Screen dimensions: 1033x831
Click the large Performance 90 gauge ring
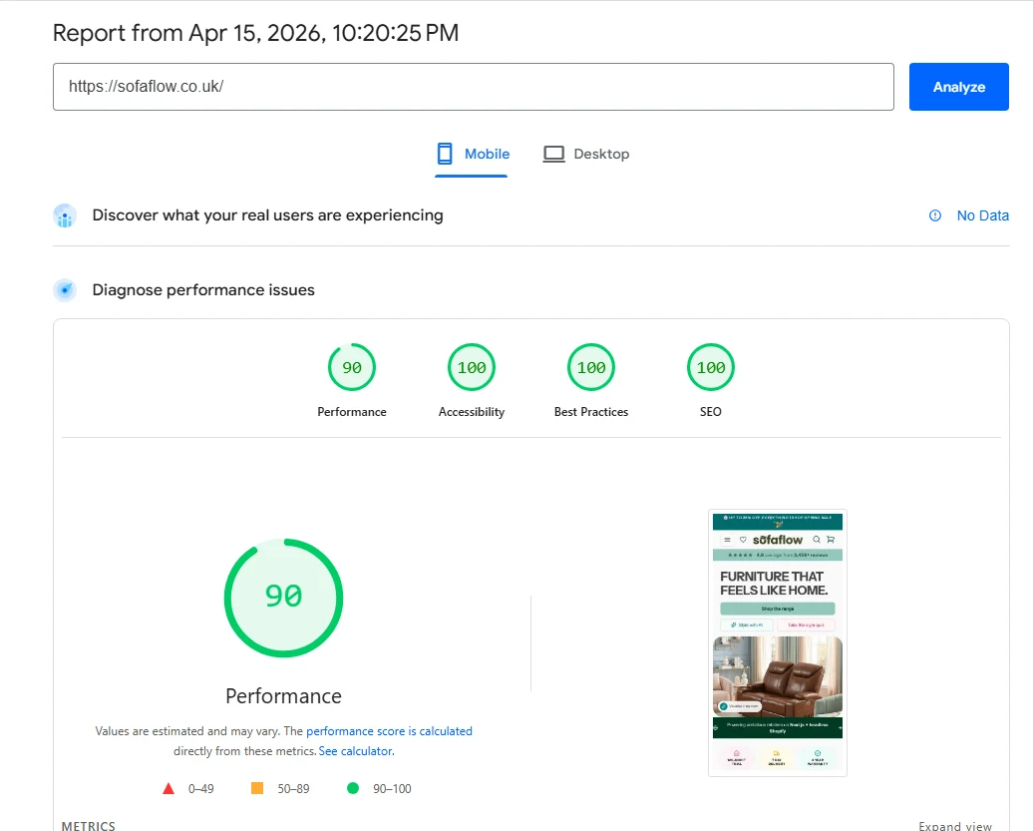point(283,598)
